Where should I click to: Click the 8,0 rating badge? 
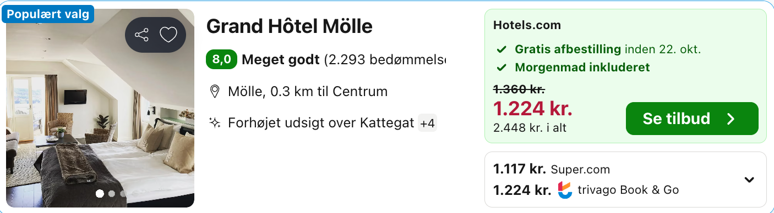coord(221,59)
